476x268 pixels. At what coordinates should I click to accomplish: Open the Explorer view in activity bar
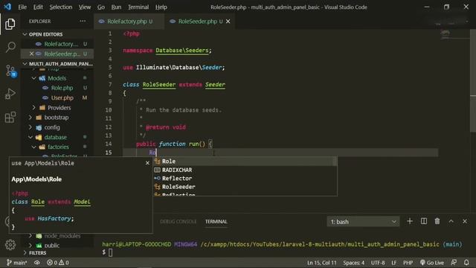10,24
